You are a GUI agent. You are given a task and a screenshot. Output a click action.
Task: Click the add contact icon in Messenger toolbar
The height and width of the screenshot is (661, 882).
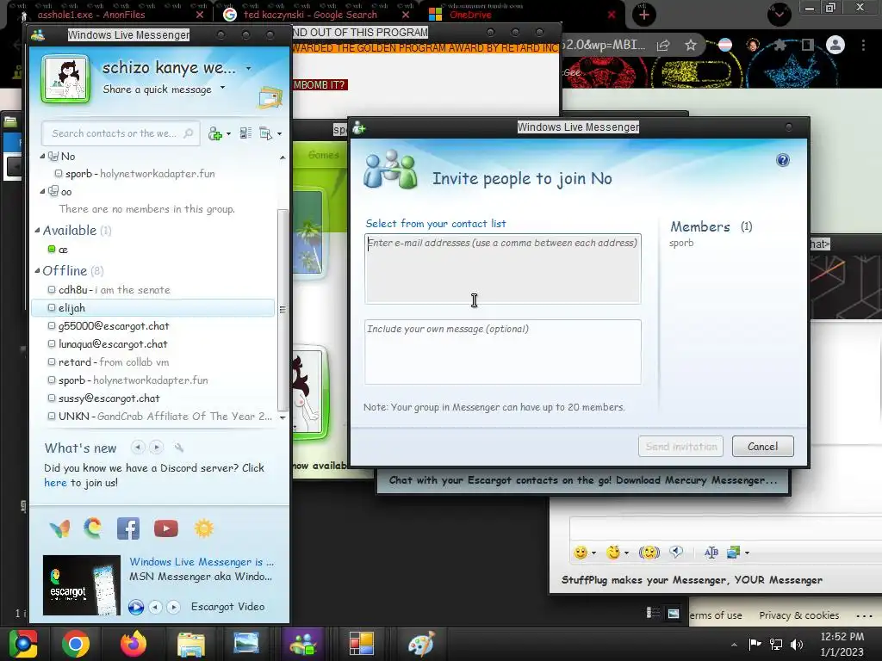pos(214,133)
